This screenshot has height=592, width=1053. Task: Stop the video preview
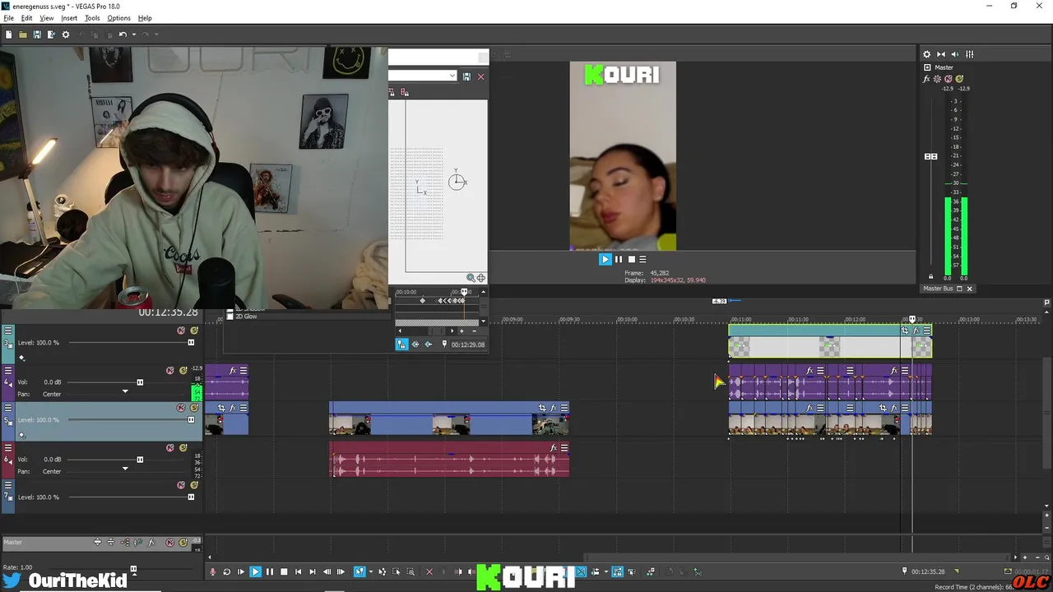(x=631, y=259)
